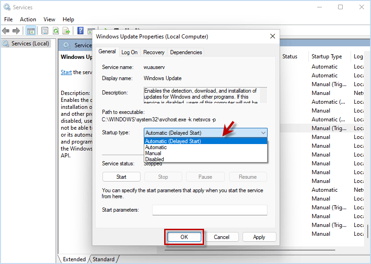Open the View menu
This screenshot has width=371, height=264.
(x=49, y=19)
